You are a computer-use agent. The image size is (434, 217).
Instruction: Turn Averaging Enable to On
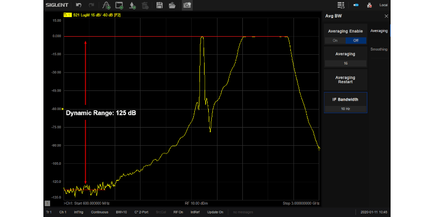[x=335, y=40]
